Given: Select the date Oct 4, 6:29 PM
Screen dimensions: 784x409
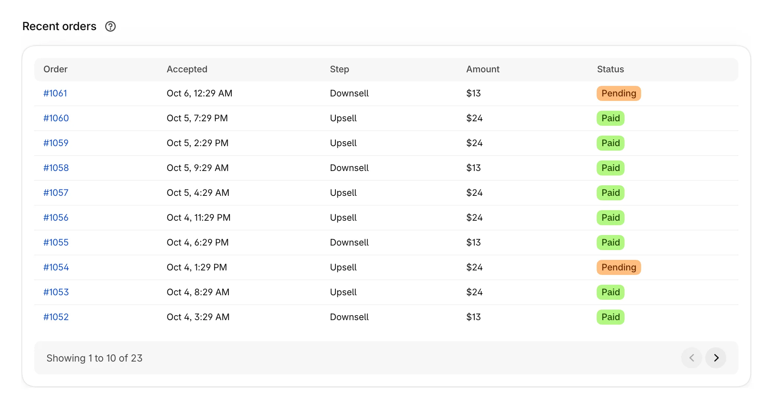Looking at the screenshot, I should pos(198,243).
